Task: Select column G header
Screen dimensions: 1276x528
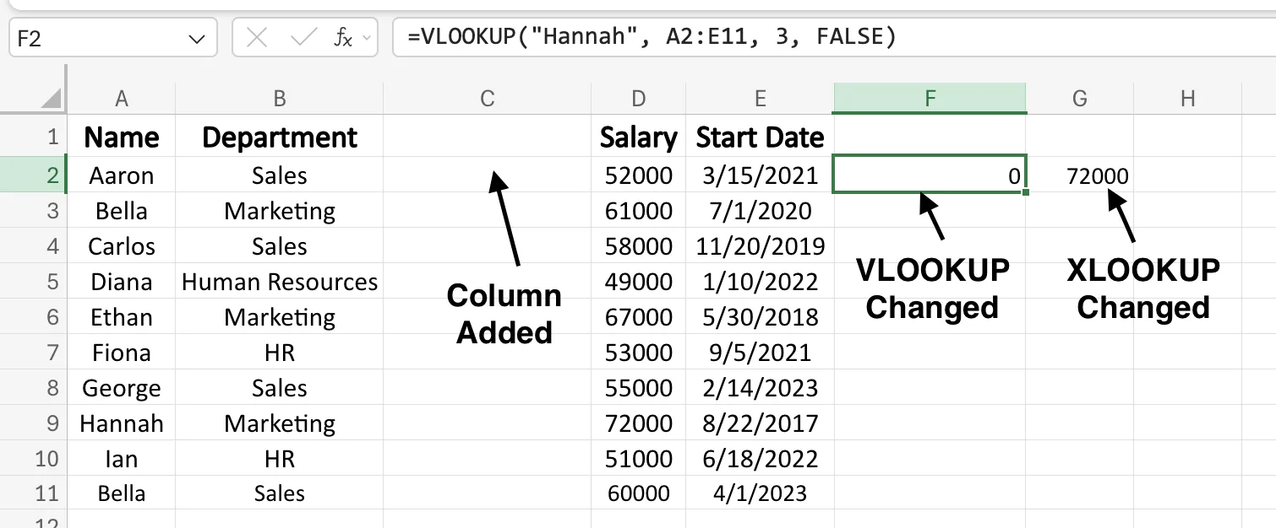Action: coord(1080,99)
